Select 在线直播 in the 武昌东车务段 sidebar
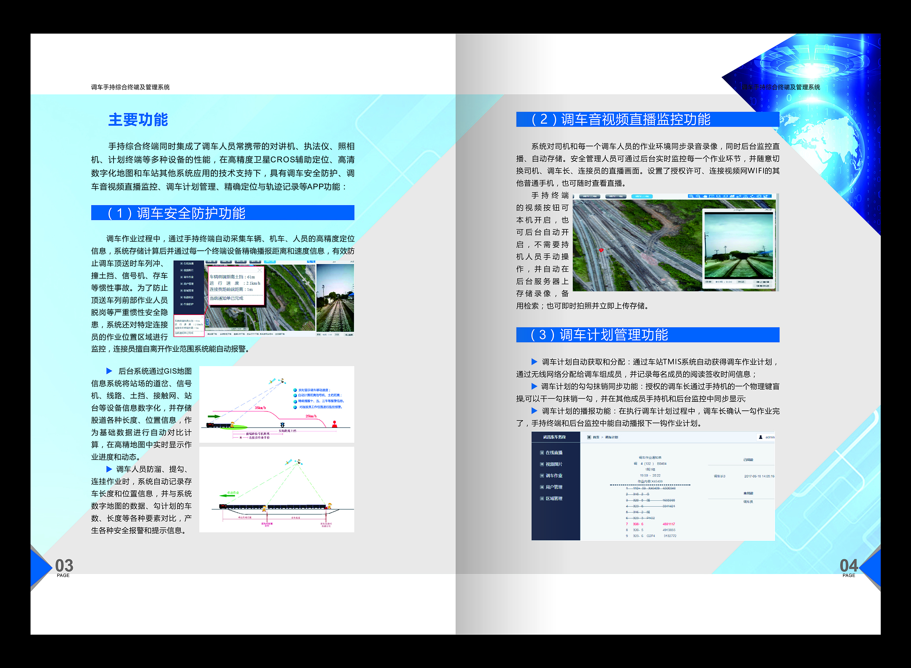Screen dimensions: 911x668 [x=552, y=452]
